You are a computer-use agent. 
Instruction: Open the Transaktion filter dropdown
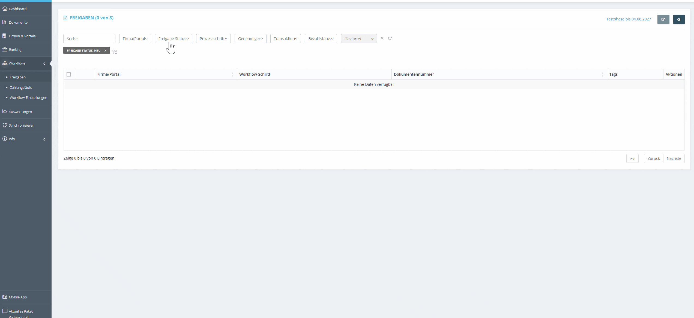[286, 39]
